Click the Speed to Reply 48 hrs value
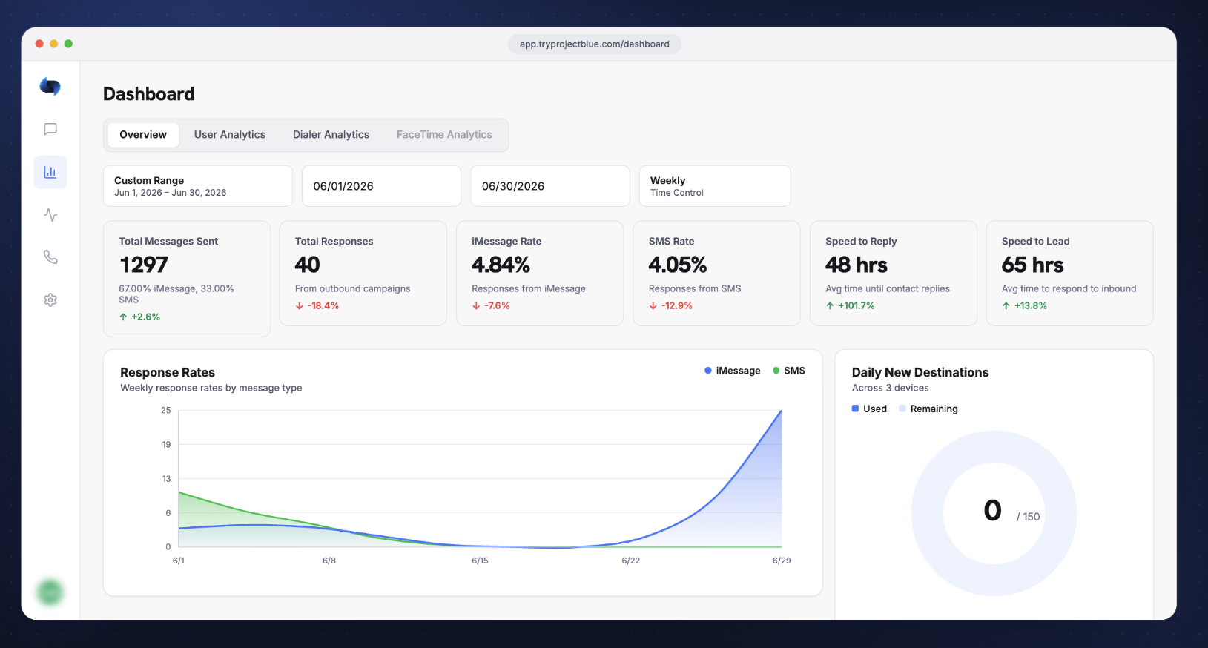Image resolution: width=1208 pixels, height=648 pixels. pyautogui.click(x=857, y=265)
